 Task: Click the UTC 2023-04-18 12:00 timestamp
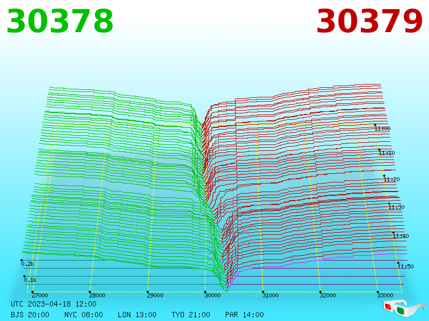point(54,304)
